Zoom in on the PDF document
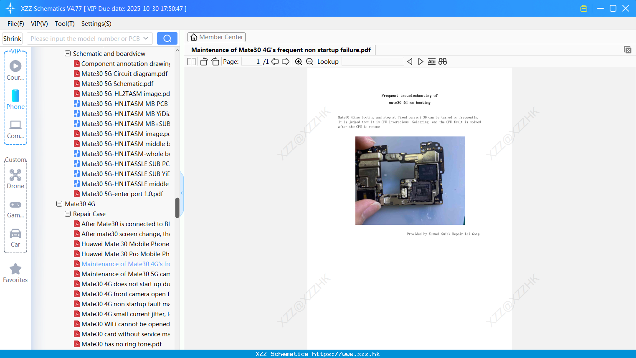Image resolution: width=636 pixels, height=358 pixels. pos(299,61)
